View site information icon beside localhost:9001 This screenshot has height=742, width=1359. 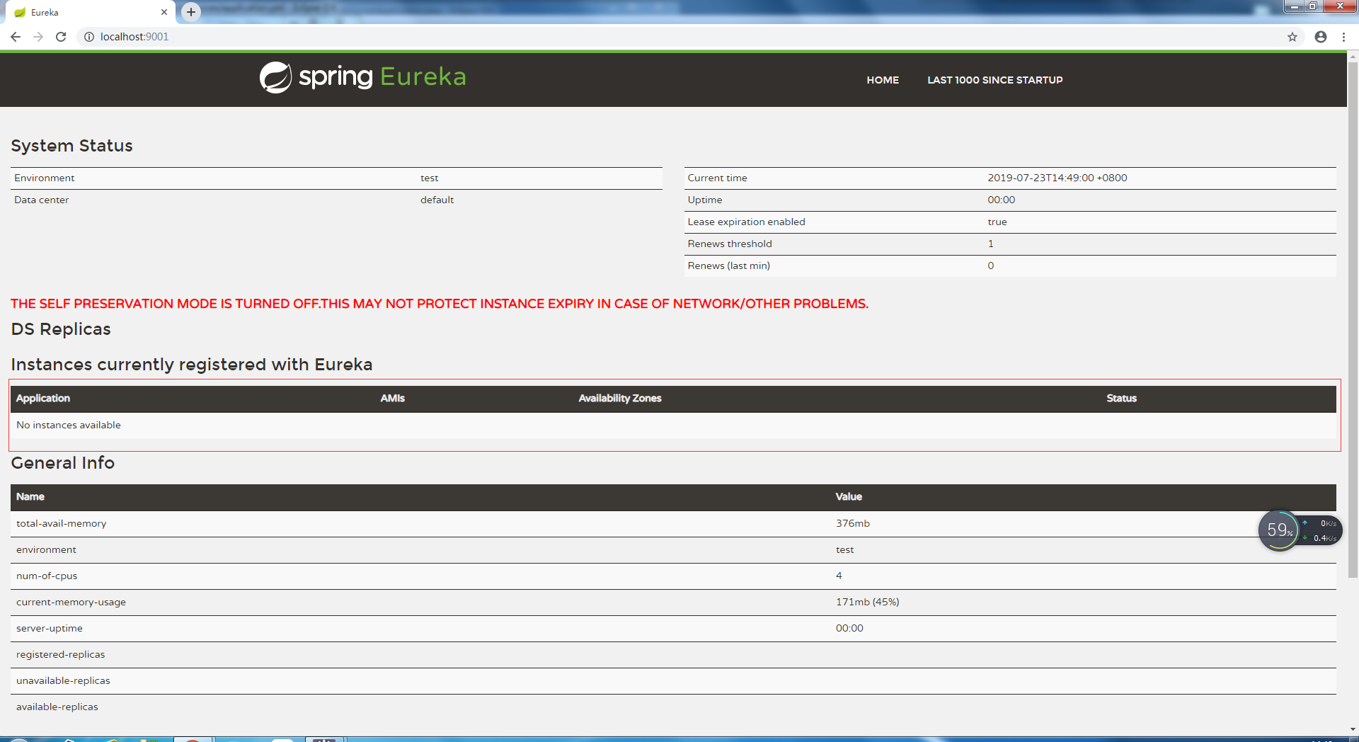[89, 37]
